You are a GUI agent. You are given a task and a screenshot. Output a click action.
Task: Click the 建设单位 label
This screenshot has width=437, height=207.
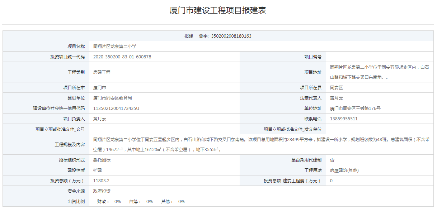76,98
